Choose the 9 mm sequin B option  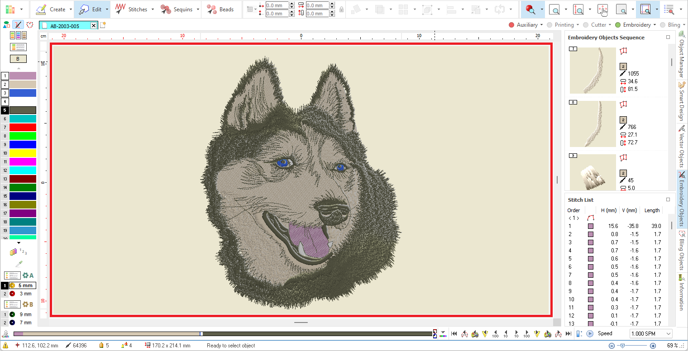[22, 314]
